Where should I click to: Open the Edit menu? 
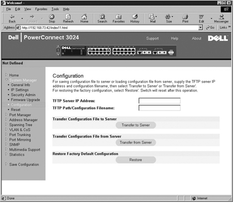coord(18,9)
